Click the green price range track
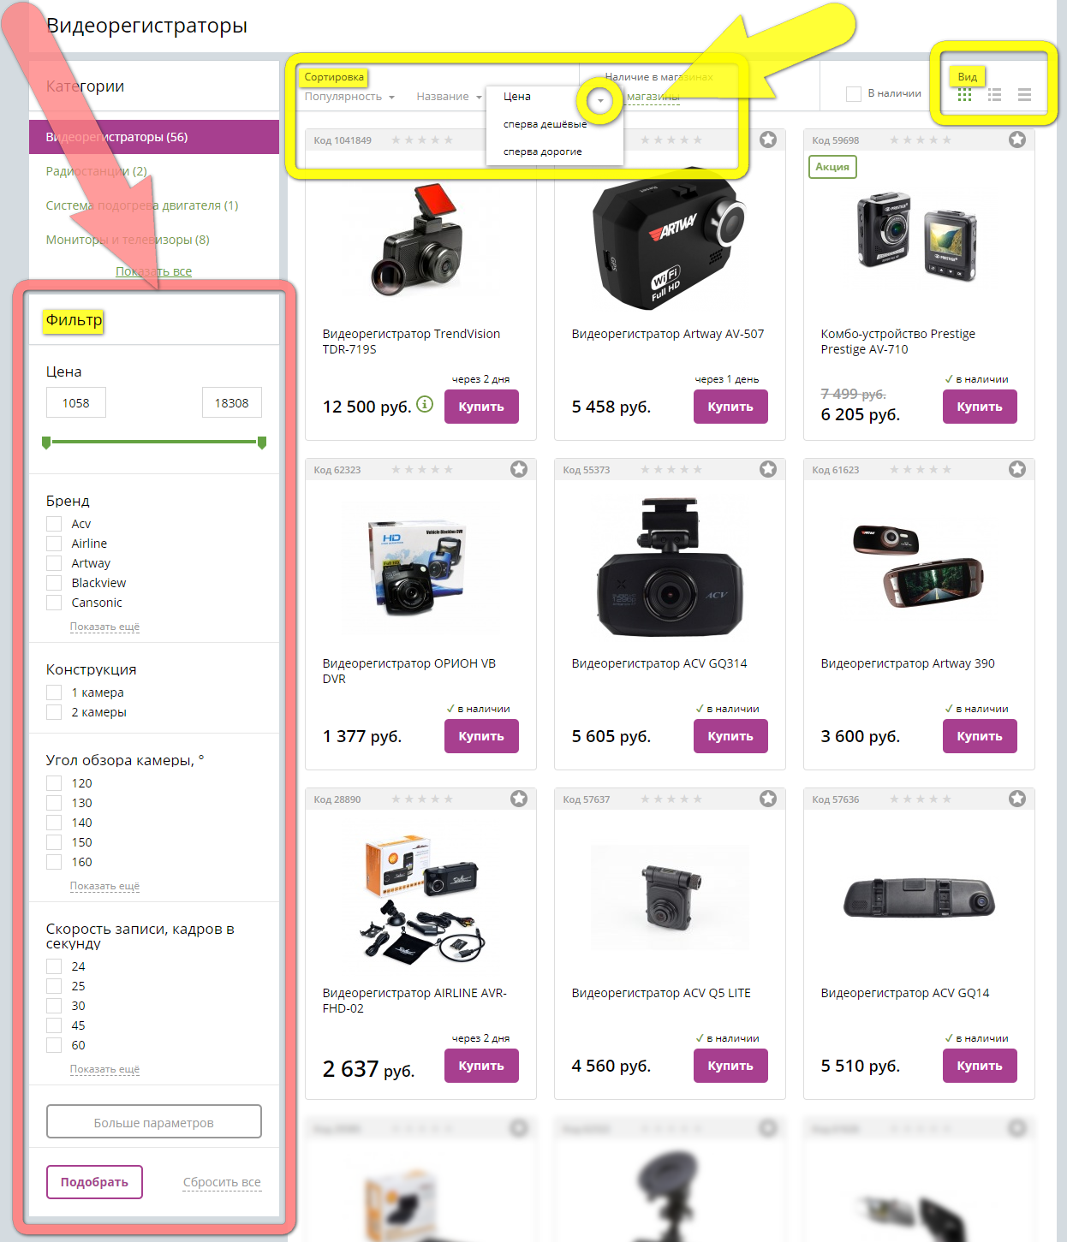1067x1242 pixels. pyautogui.click(x=154, y=442)
